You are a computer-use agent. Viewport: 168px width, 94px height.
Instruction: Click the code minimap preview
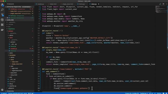(x=161, y=10)
